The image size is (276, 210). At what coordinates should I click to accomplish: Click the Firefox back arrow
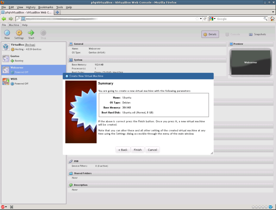pyautogui.click(x=4, y=19)
